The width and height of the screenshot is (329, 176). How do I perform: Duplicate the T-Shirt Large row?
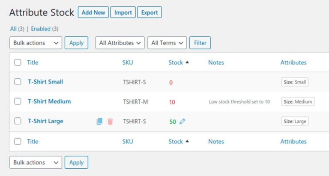click(x=99, y=122)
